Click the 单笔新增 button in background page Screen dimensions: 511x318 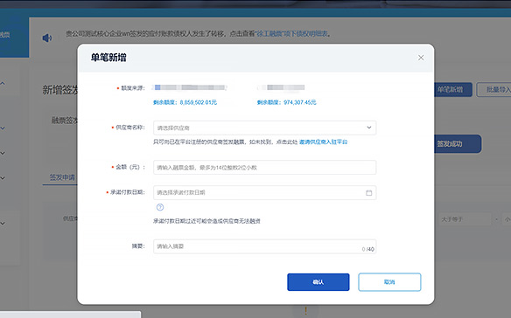click(452, 89)
